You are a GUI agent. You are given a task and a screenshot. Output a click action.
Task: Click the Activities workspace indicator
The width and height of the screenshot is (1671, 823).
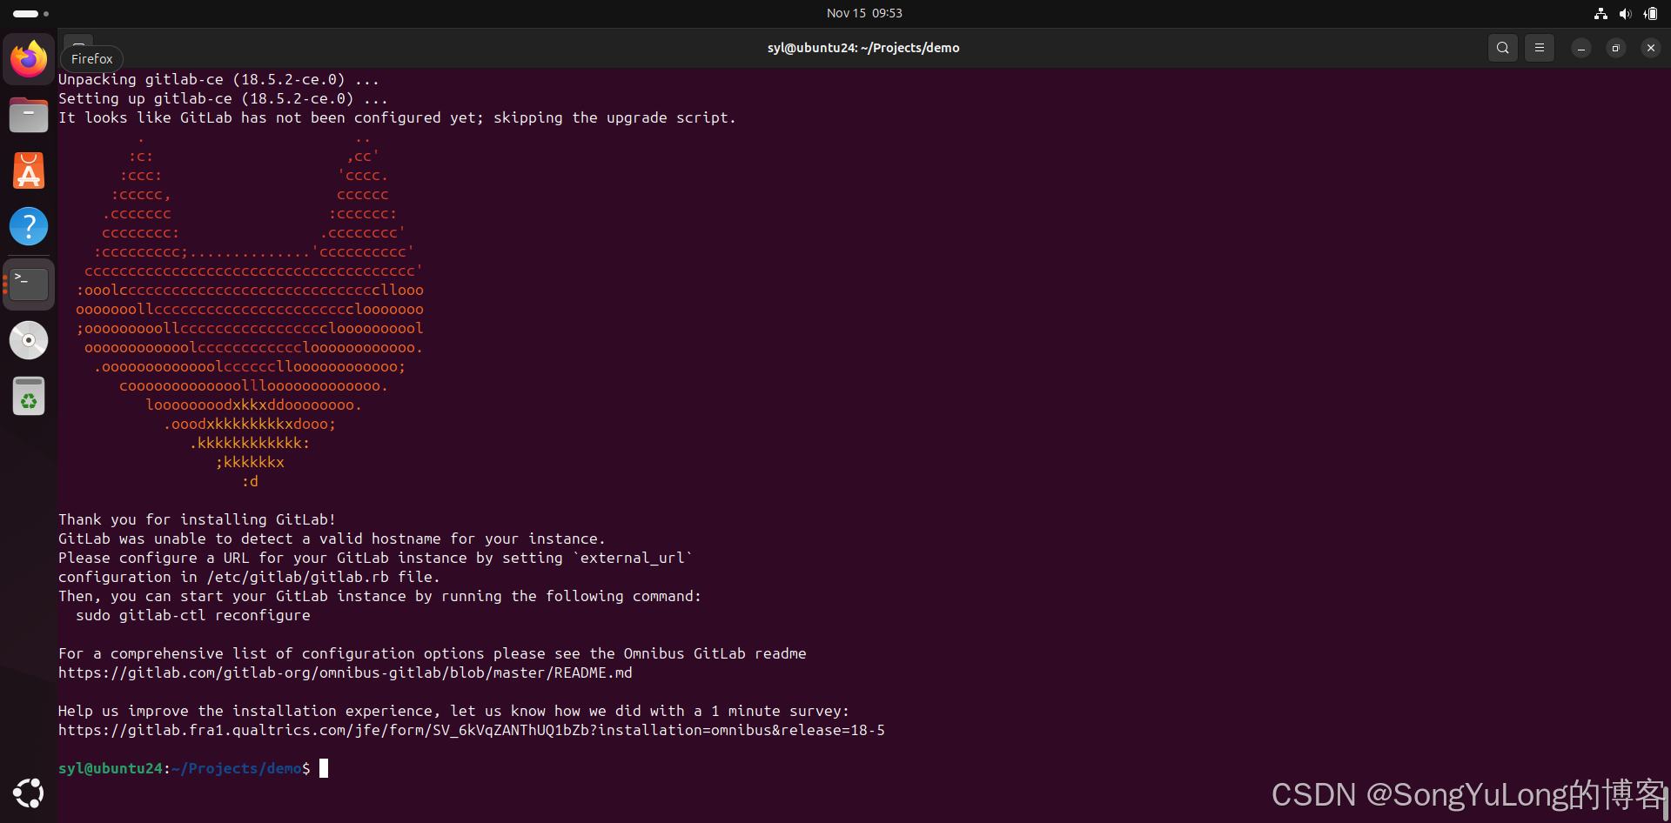click(x=30, y=13)
